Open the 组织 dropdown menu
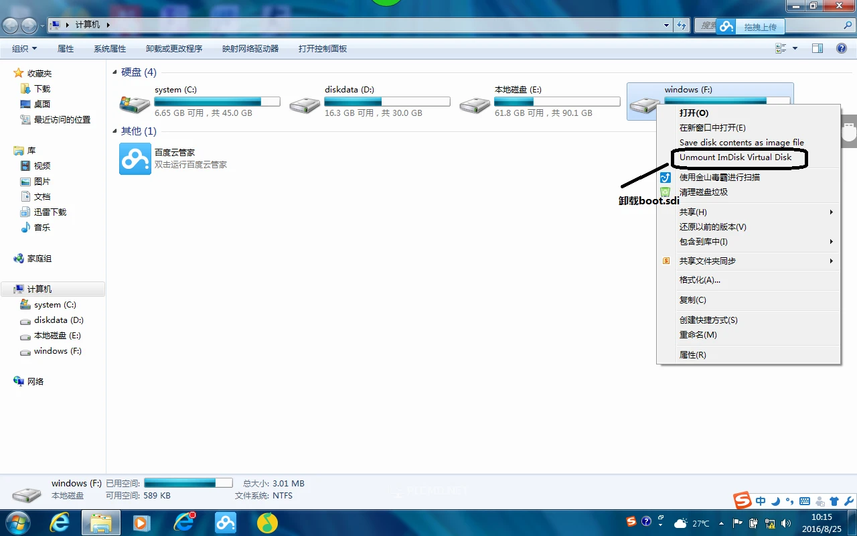Screen dimensions: 857x536 pos(25,48)
